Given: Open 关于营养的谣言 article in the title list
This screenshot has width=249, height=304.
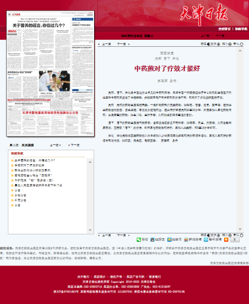Looking at the screenshot, I should click(35, 161).
